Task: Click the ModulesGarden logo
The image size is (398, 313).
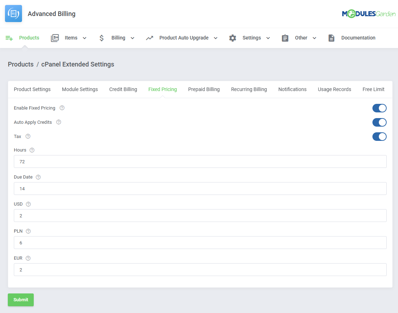Action: tap(369, 14)
